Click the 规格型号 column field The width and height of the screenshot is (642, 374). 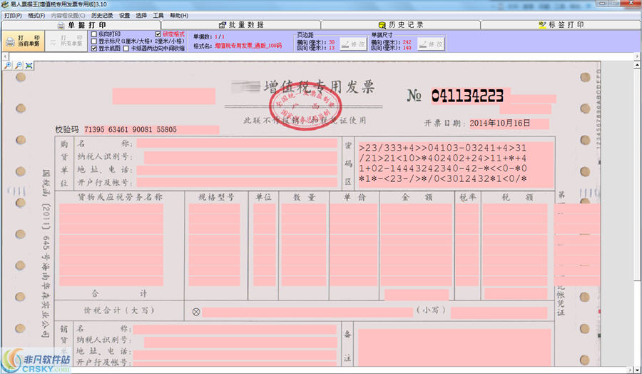pyautogui.click(x=214, y=245)
